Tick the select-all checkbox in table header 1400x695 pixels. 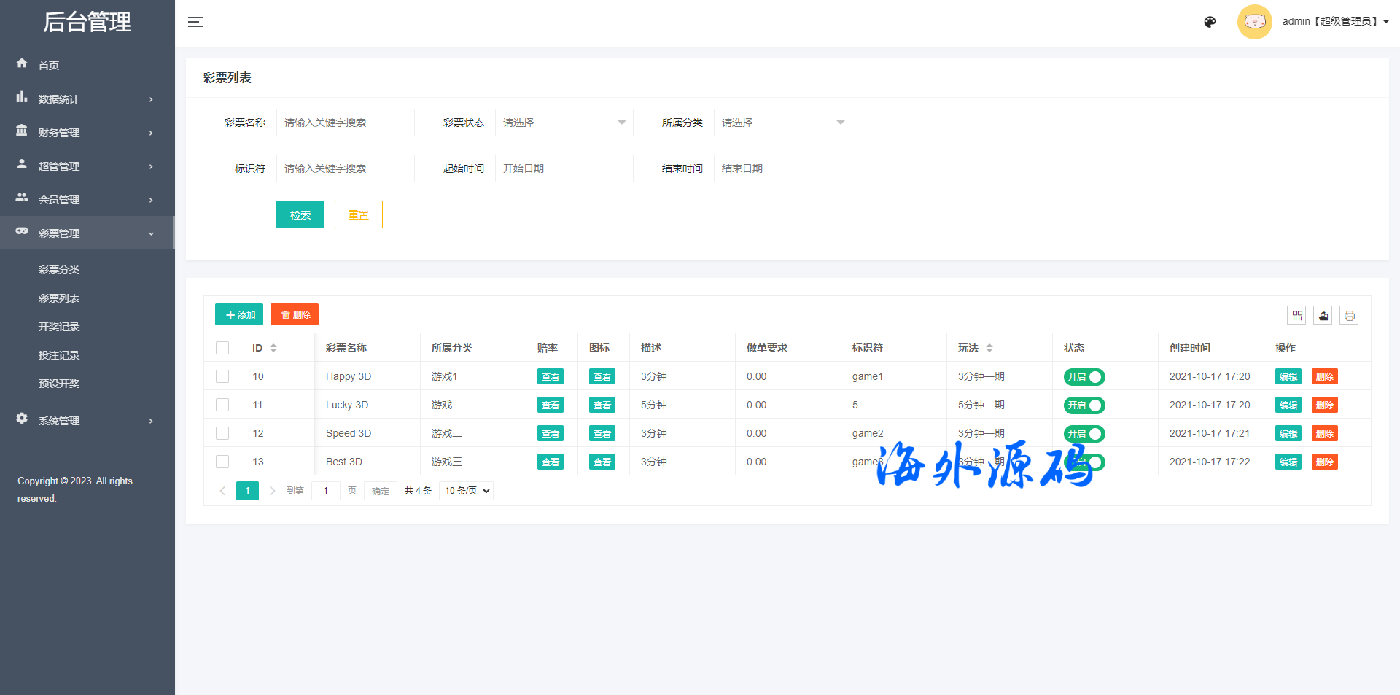(x=222, y=348)
